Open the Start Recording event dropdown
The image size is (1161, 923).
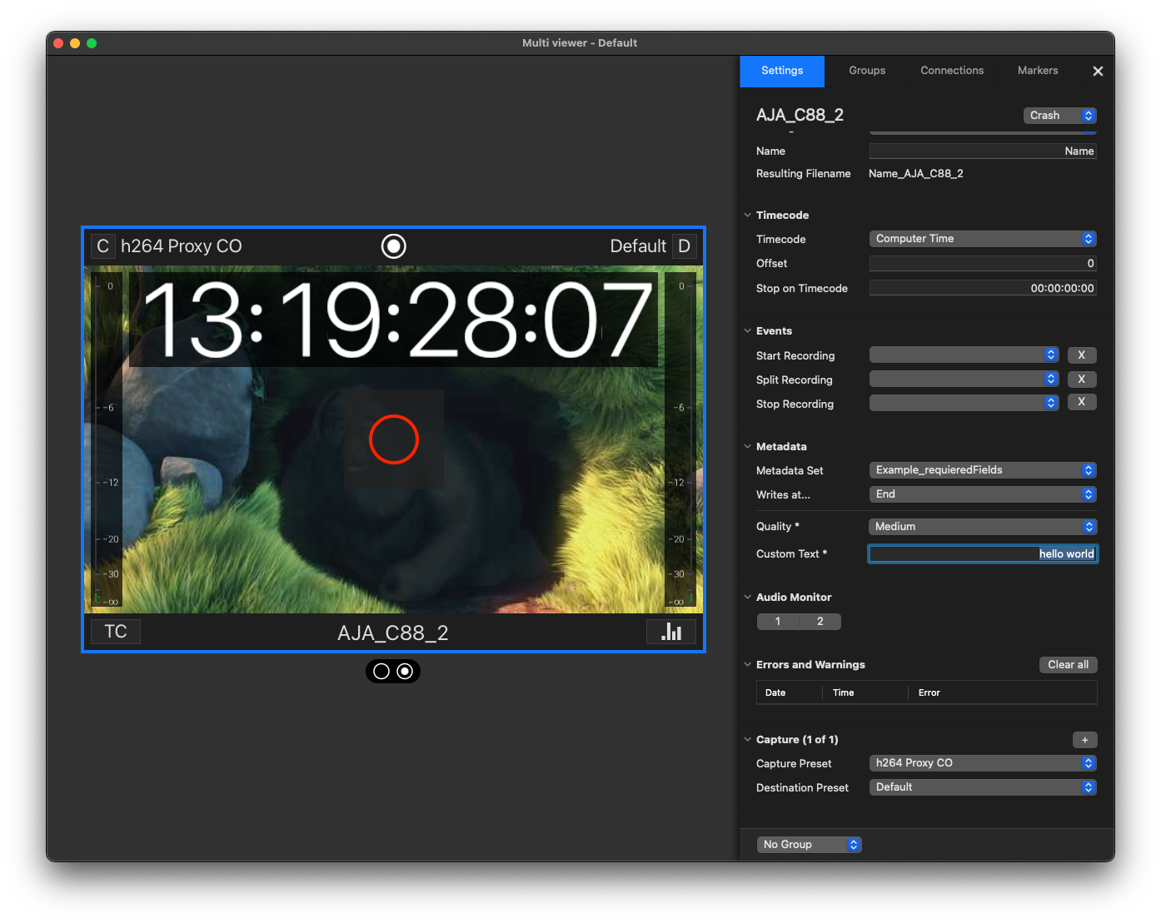click(x=964, y=355)
